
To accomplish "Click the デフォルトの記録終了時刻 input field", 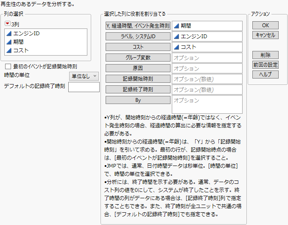I will (x=84, y=87).
